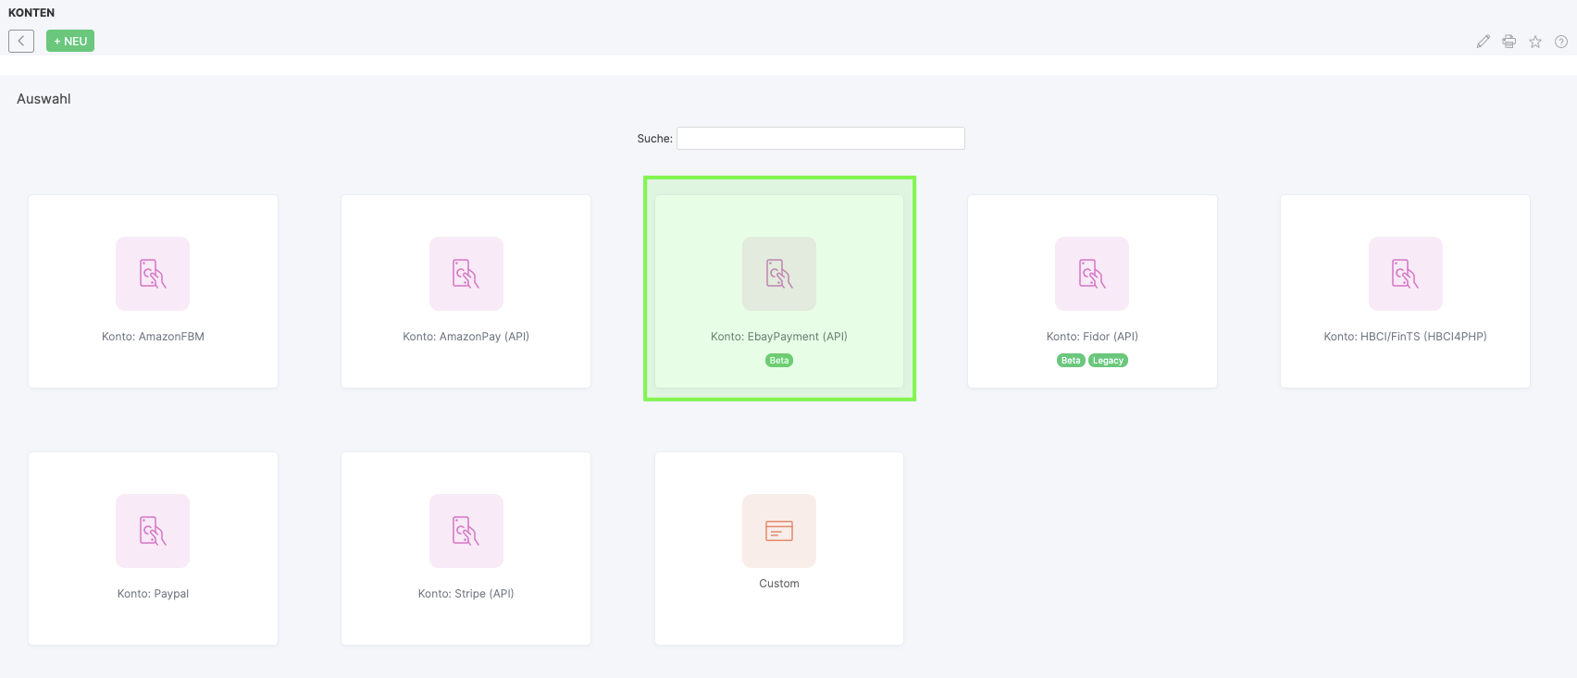Click the printer icon
Viewport: 1577px width, 678px height.
(x=1509, y=42)
